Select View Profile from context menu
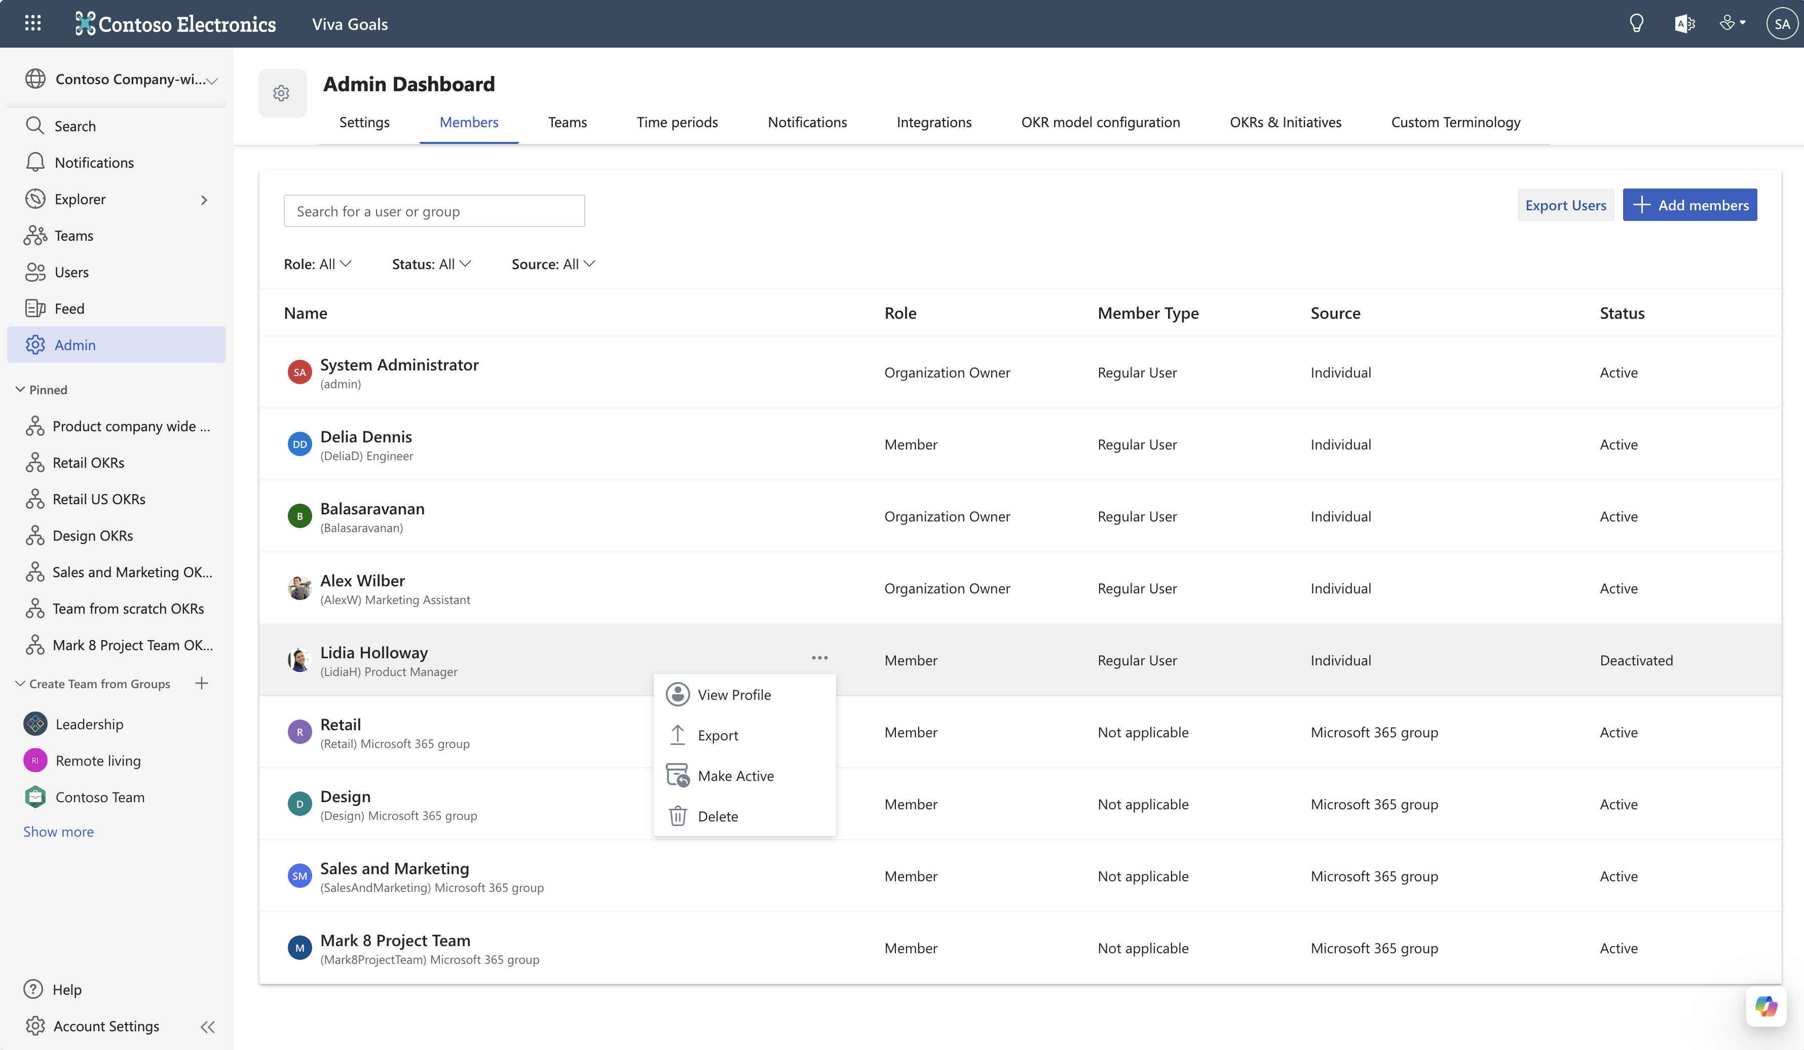This screenshot has width=1804, height=1050. coord(744,695)
